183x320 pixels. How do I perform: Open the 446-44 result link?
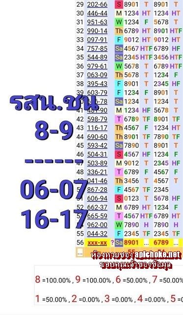coord(97,13)
